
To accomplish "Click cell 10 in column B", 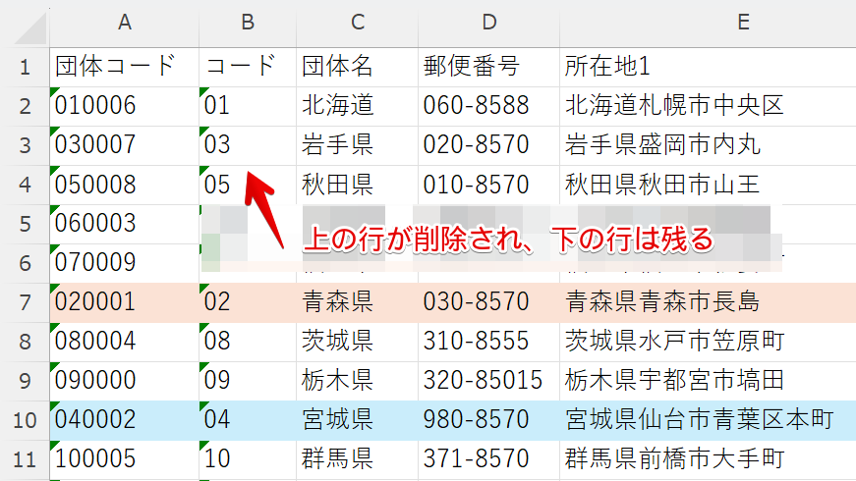I will [248, 460].
